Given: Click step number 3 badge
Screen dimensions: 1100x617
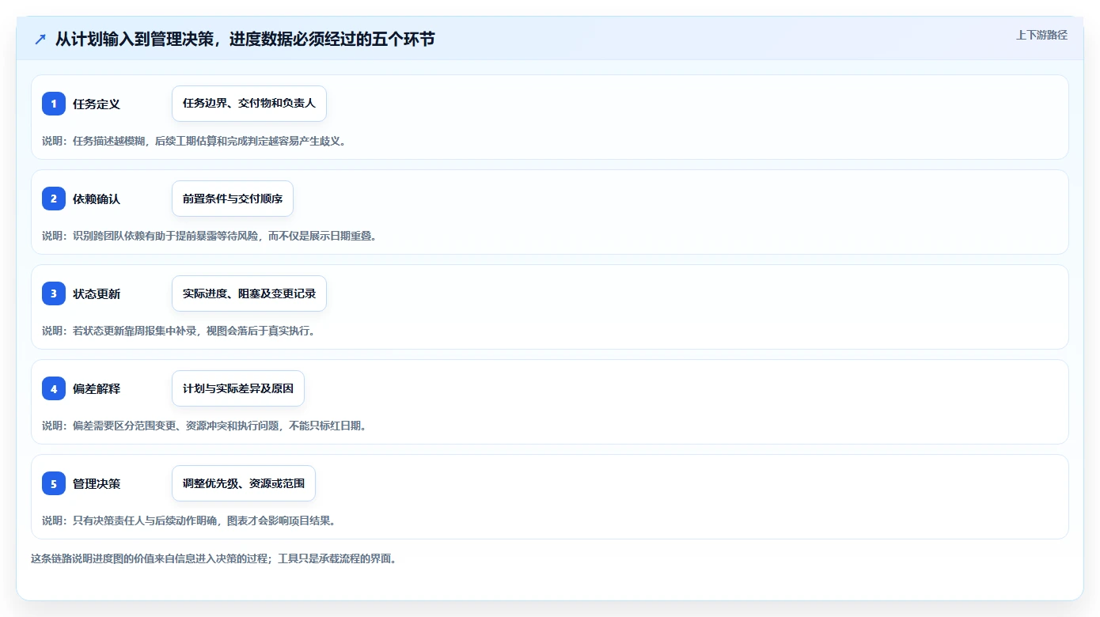Looking at the screenshot, I should tap(54, 293).
